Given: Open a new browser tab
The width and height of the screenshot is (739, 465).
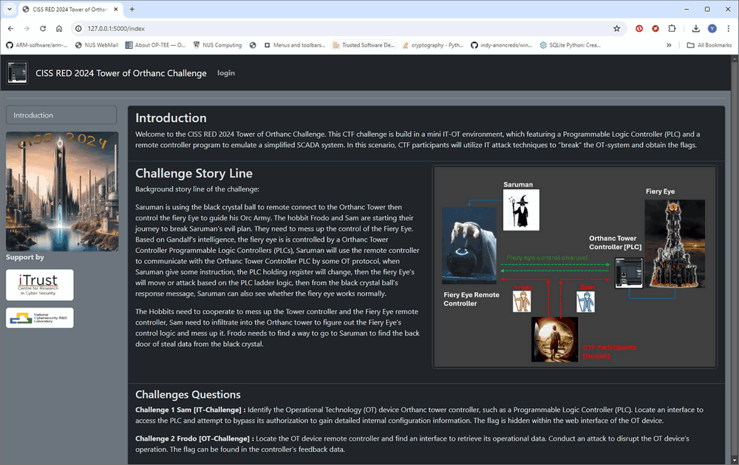Looking at the screenshot, I should click(132, 9).
